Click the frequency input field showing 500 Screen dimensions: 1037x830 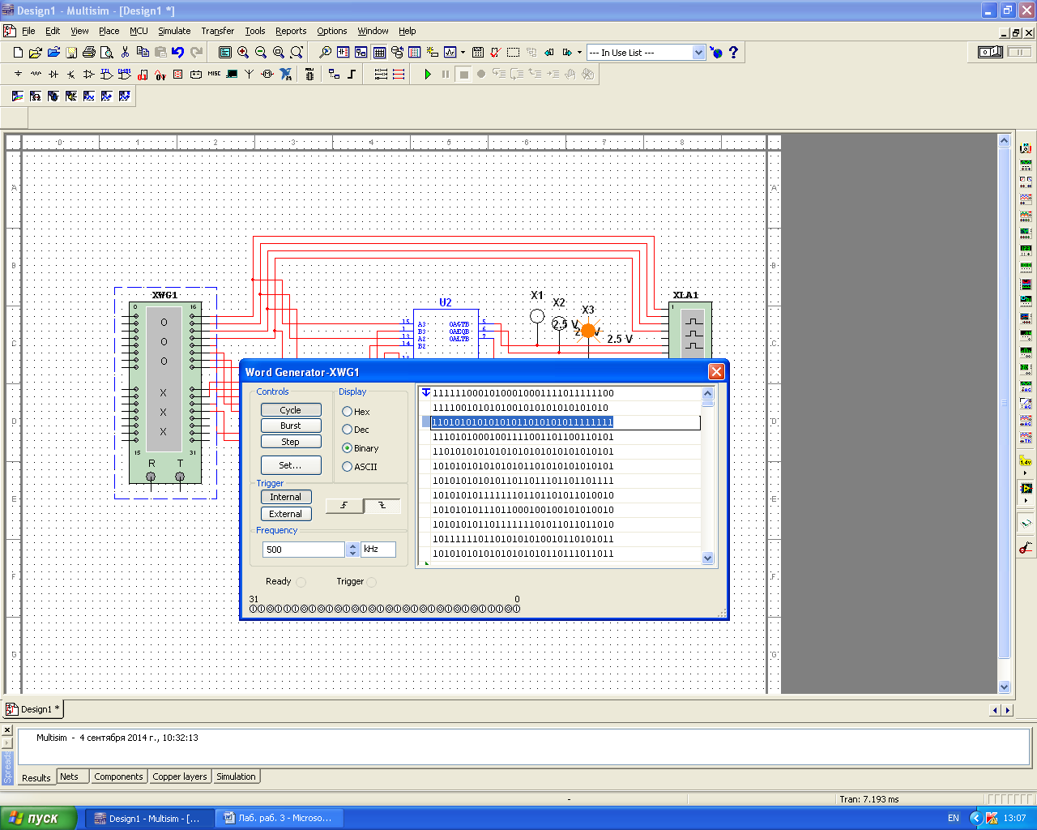point(304,550)
